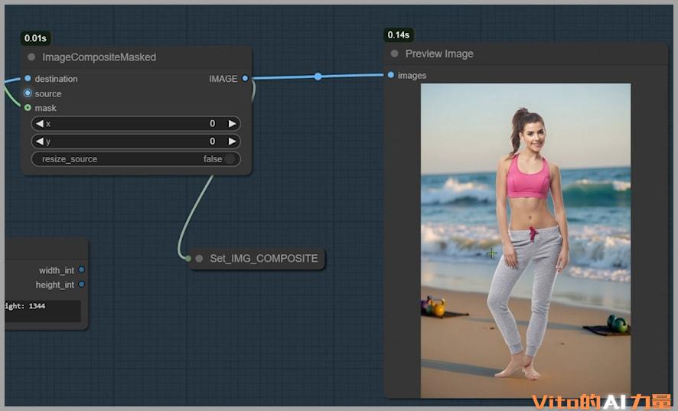Decrease the y value with left arrow

tap(40, 141)
